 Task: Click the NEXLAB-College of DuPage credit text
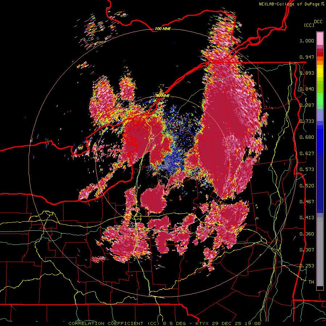point(289,4)
